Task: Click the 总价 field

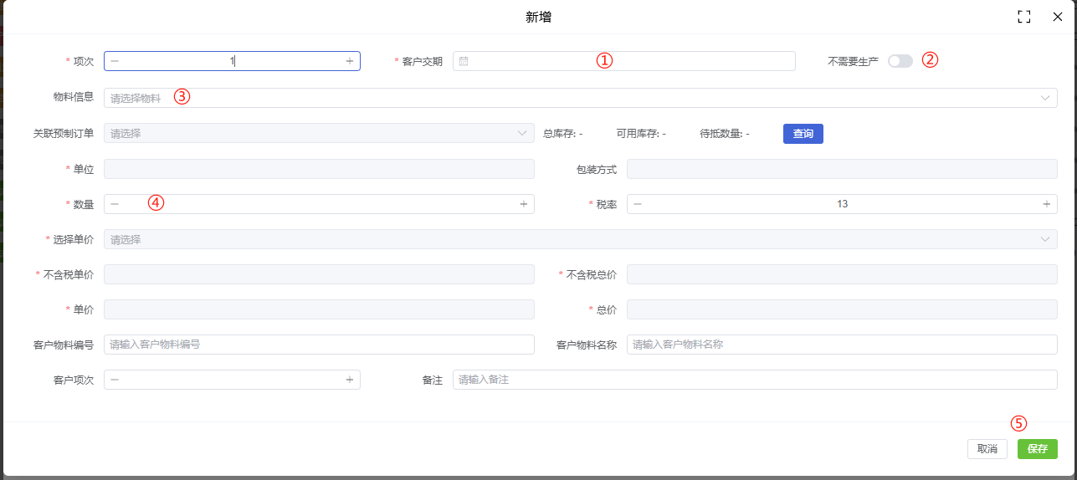Action: coord(842,309)
